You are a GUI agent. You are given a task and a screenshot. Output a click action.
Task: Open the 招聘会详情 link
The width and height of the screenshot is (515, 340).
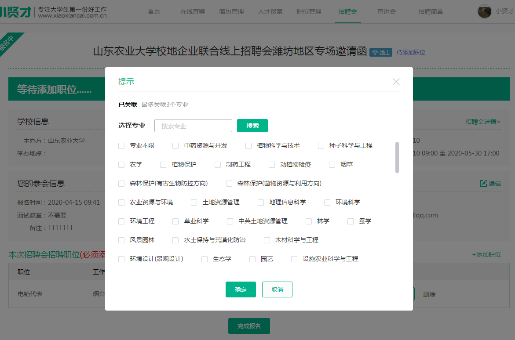coord(483,122)
